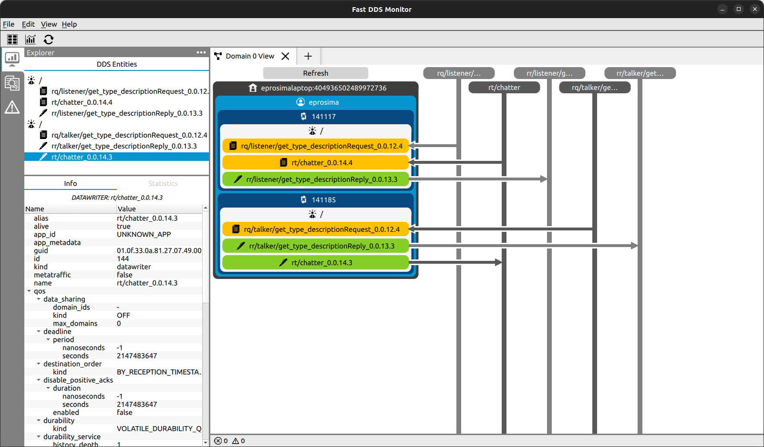Screen dimensions: 764x447
Task: Collapse the data_sharing tree node
Action: 39,299
